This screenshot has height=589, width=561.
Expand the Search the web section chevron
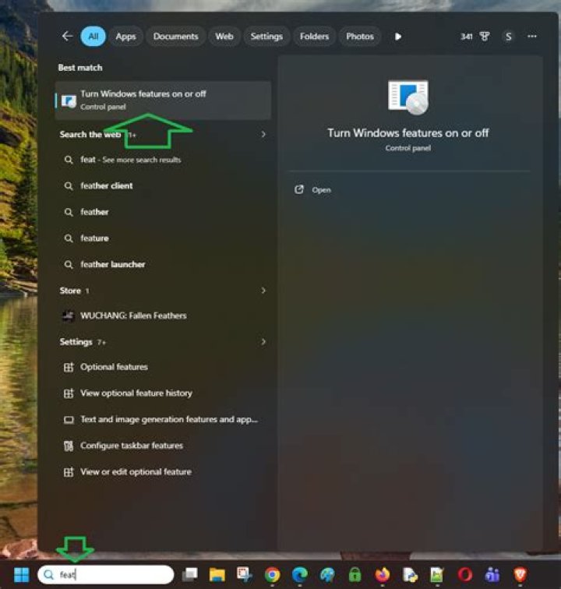click(263, 135)
